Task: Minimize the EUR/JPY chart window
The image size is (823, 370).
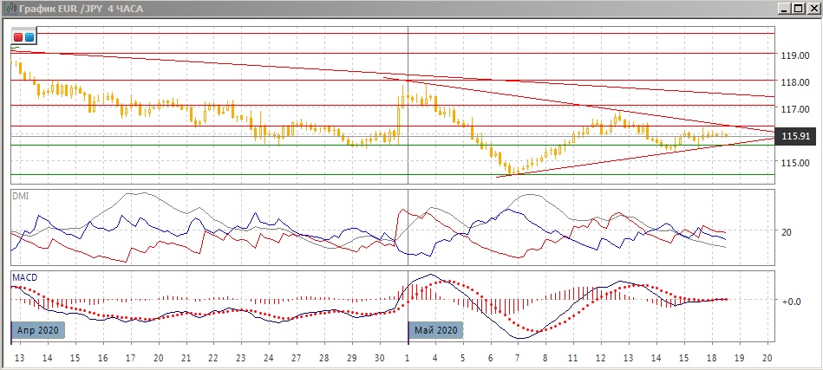Action: coord(784,8)
